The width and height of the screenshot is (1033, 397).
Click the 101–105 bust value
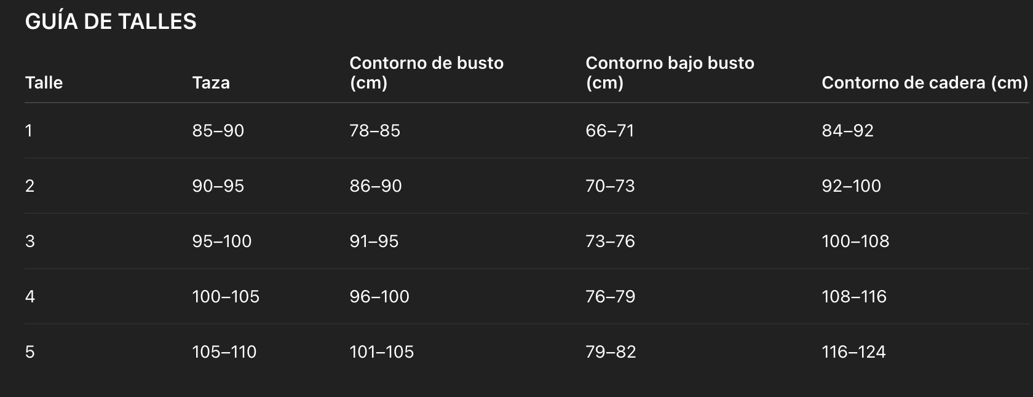[381, 352]
